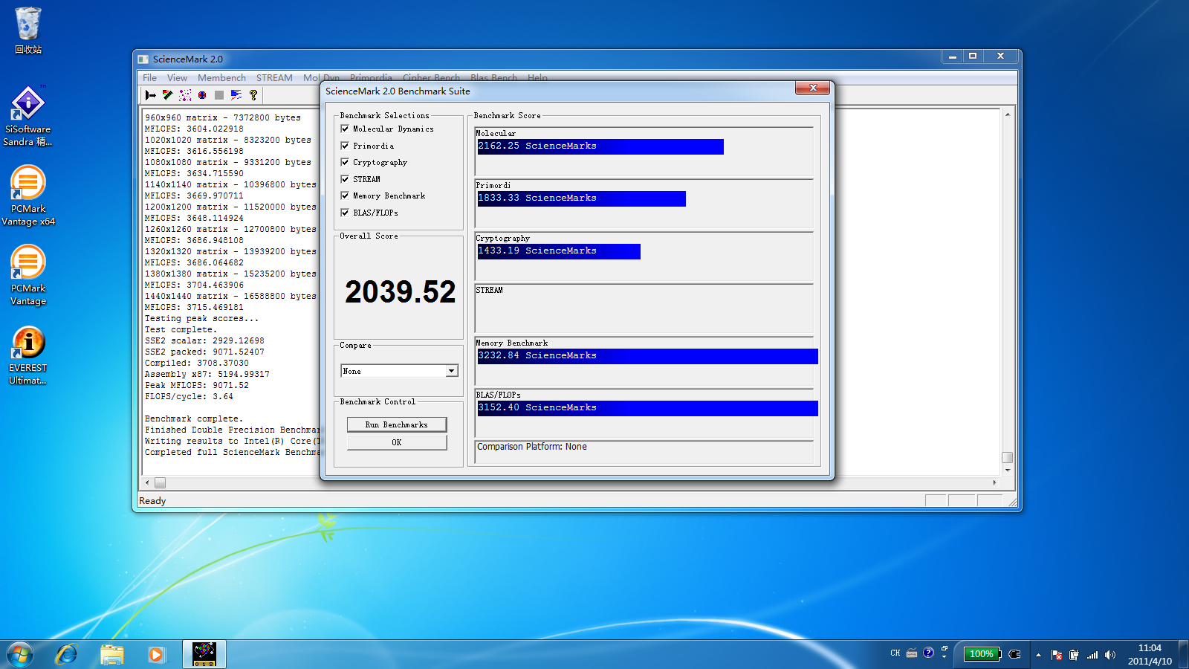Click the Run Benchmarks button

pos(397,424)
